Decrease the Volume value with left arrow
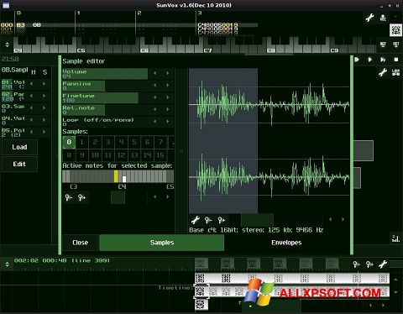This screenshot has width=403, height=314. click(154, 73)
